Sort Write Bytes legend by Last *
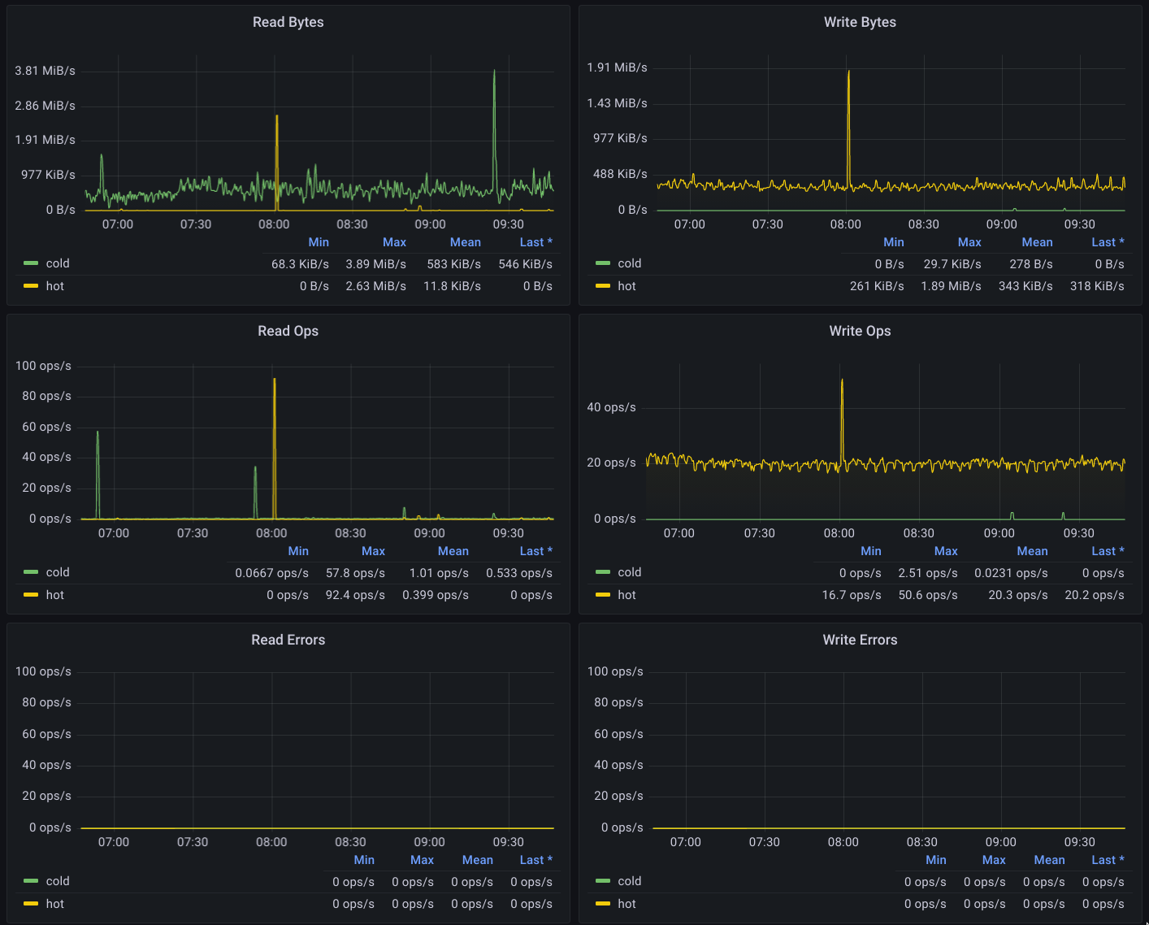The height and width of the screenshot is (925, 1149). click(1108, 242)
